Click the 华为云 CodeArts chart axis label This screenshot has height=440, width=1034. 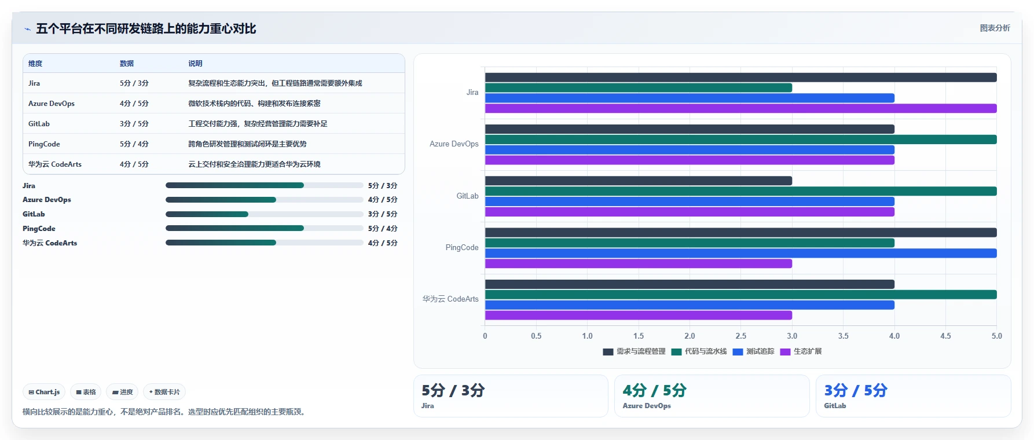pos(450,299)
